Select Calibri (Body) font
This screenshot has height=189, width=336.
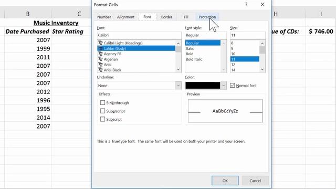tap(136, 48)
